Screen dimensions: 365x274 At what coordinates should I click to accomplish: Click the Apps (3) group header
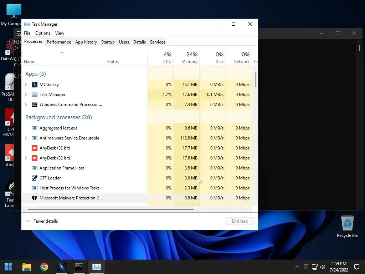click(x=36, y=74)
